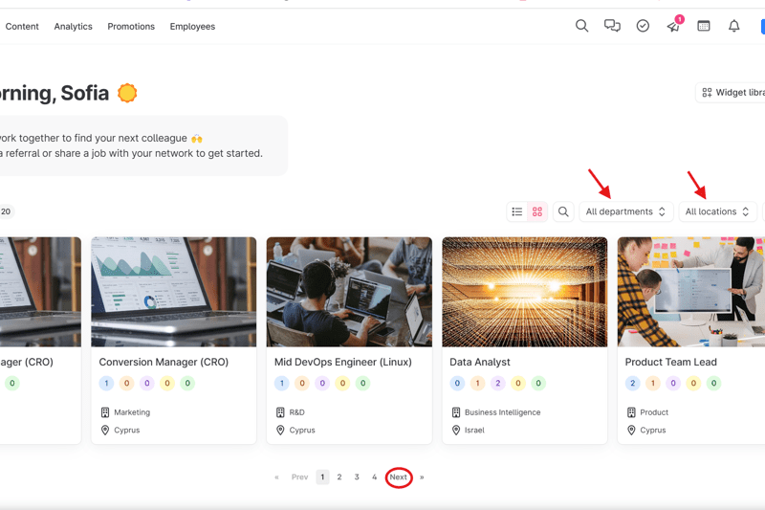The image size is (765, 510).
Task: Click Product department building icon
Action: 631,412
